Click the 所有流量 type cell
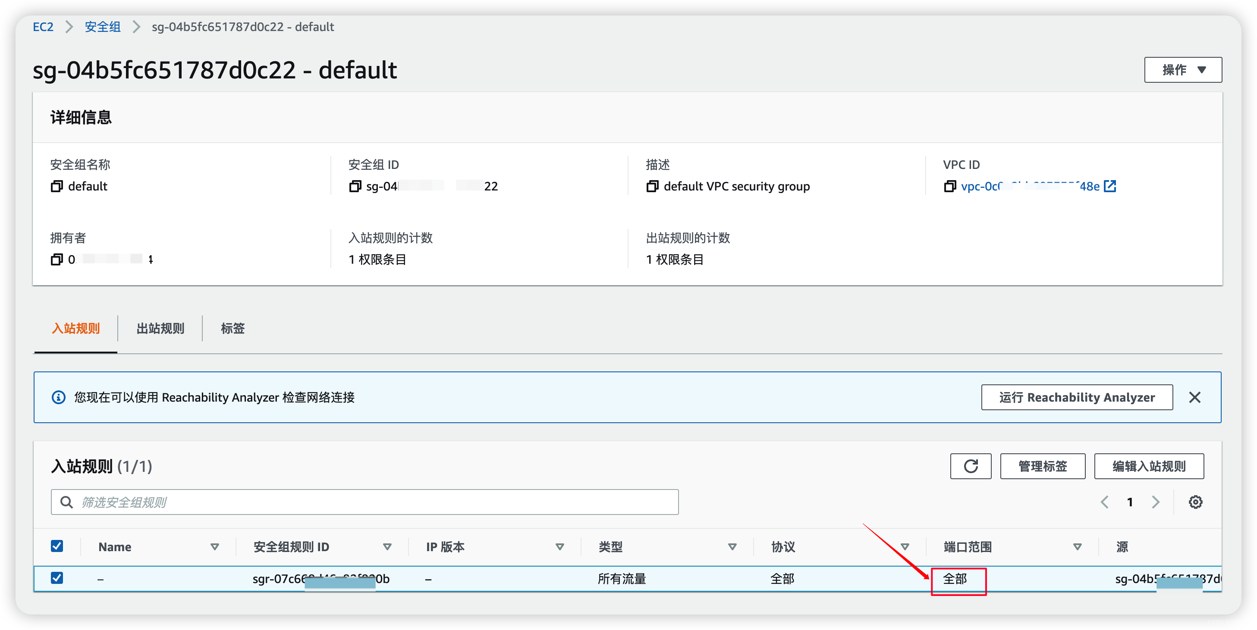The height and width of the screenshot is (630, 1257). pyautogui.click(x=622, y=579)
